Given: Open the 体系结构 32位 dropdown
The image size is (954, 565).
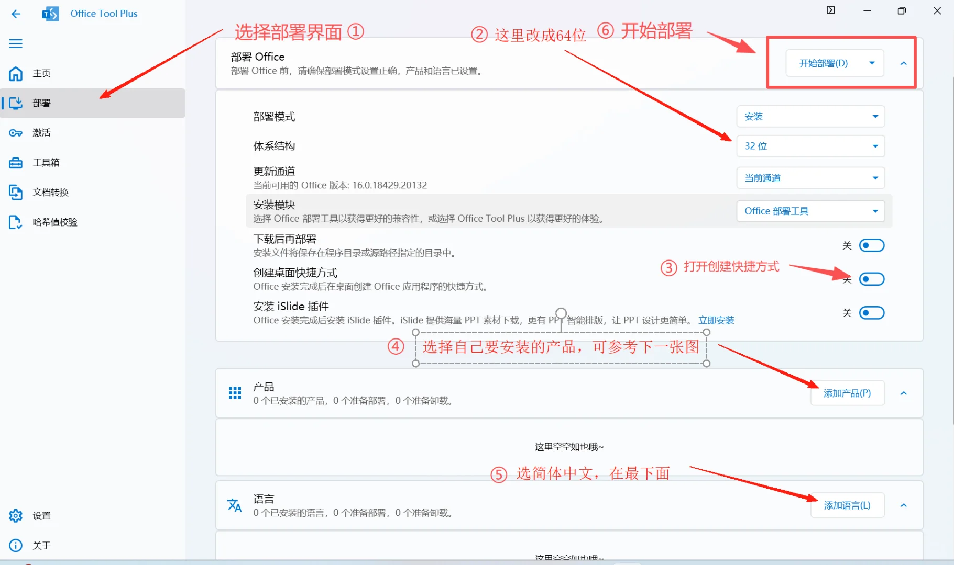Looking at the screenshot, I should (x=810, y=146).
